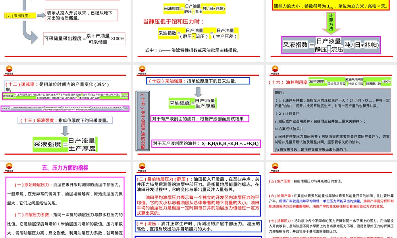Screen dimensions: 397x238
Task: Click the heading (二) 目前地层压力 (静压)
Action: [163, 179]
